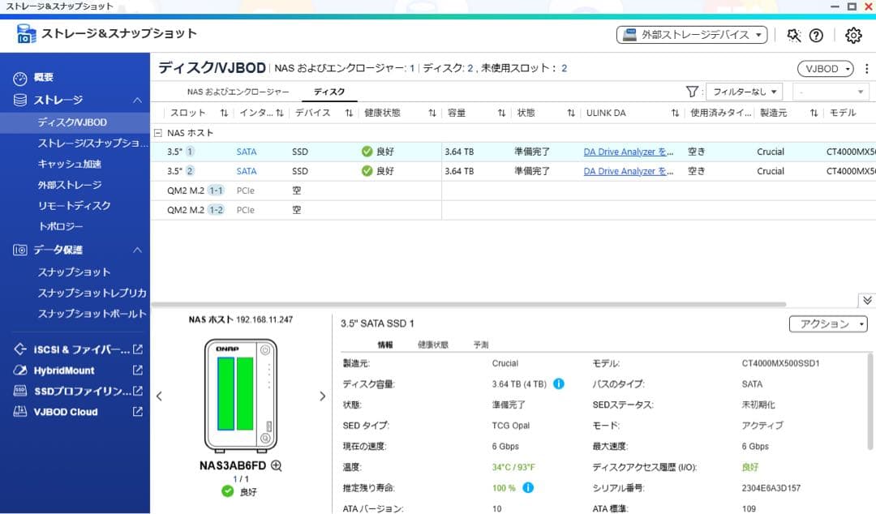This screenshot has width=876, height=514.
Task: Open the help question mark icon
Action: click(815, 35)
